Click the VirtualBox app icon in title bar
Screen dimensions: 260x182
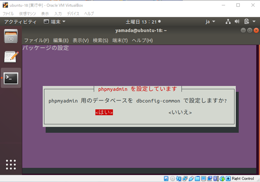click(5, 5)
